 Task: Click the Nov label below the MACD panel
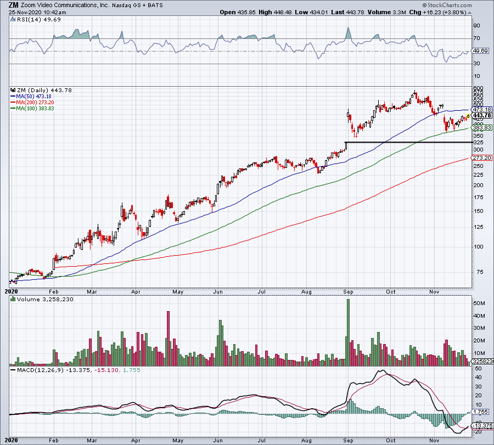434,441
